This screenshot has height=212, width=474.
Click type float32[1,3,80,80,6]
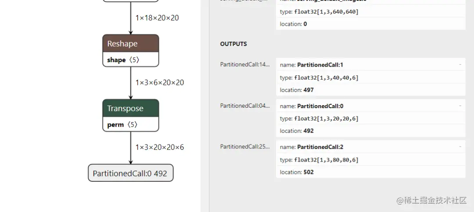point(370,160)
